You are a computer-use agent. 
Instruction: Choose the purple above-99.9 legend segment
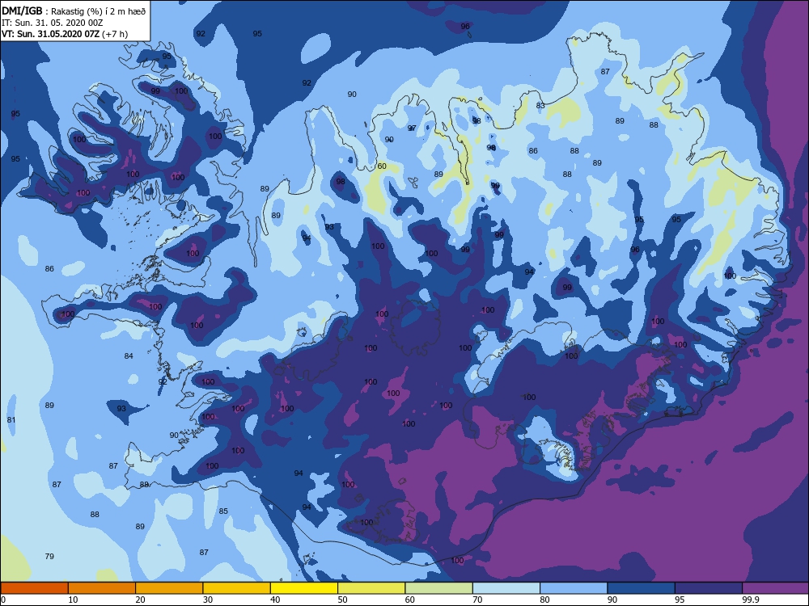[x=776, y=588]
